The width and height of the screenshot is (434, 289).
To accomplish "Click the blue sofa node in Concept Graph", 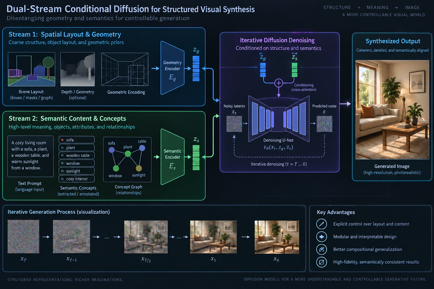I will point(112,150).
